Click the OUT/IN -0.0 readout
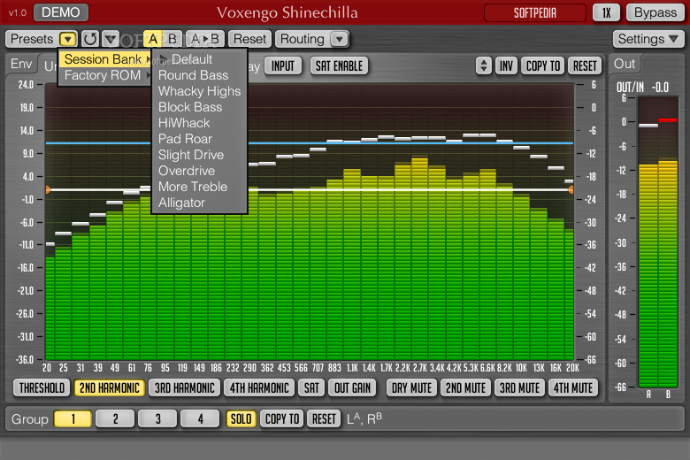 [642, 88]
